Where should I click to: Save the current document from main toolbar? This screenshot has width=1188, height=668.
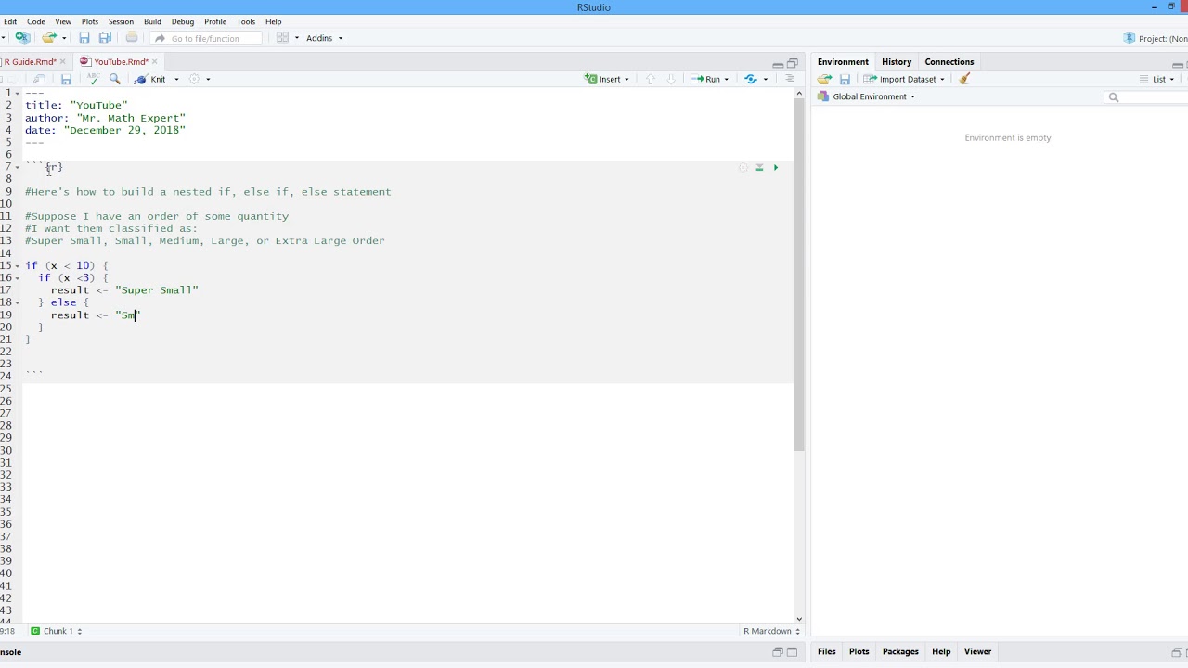84,38
